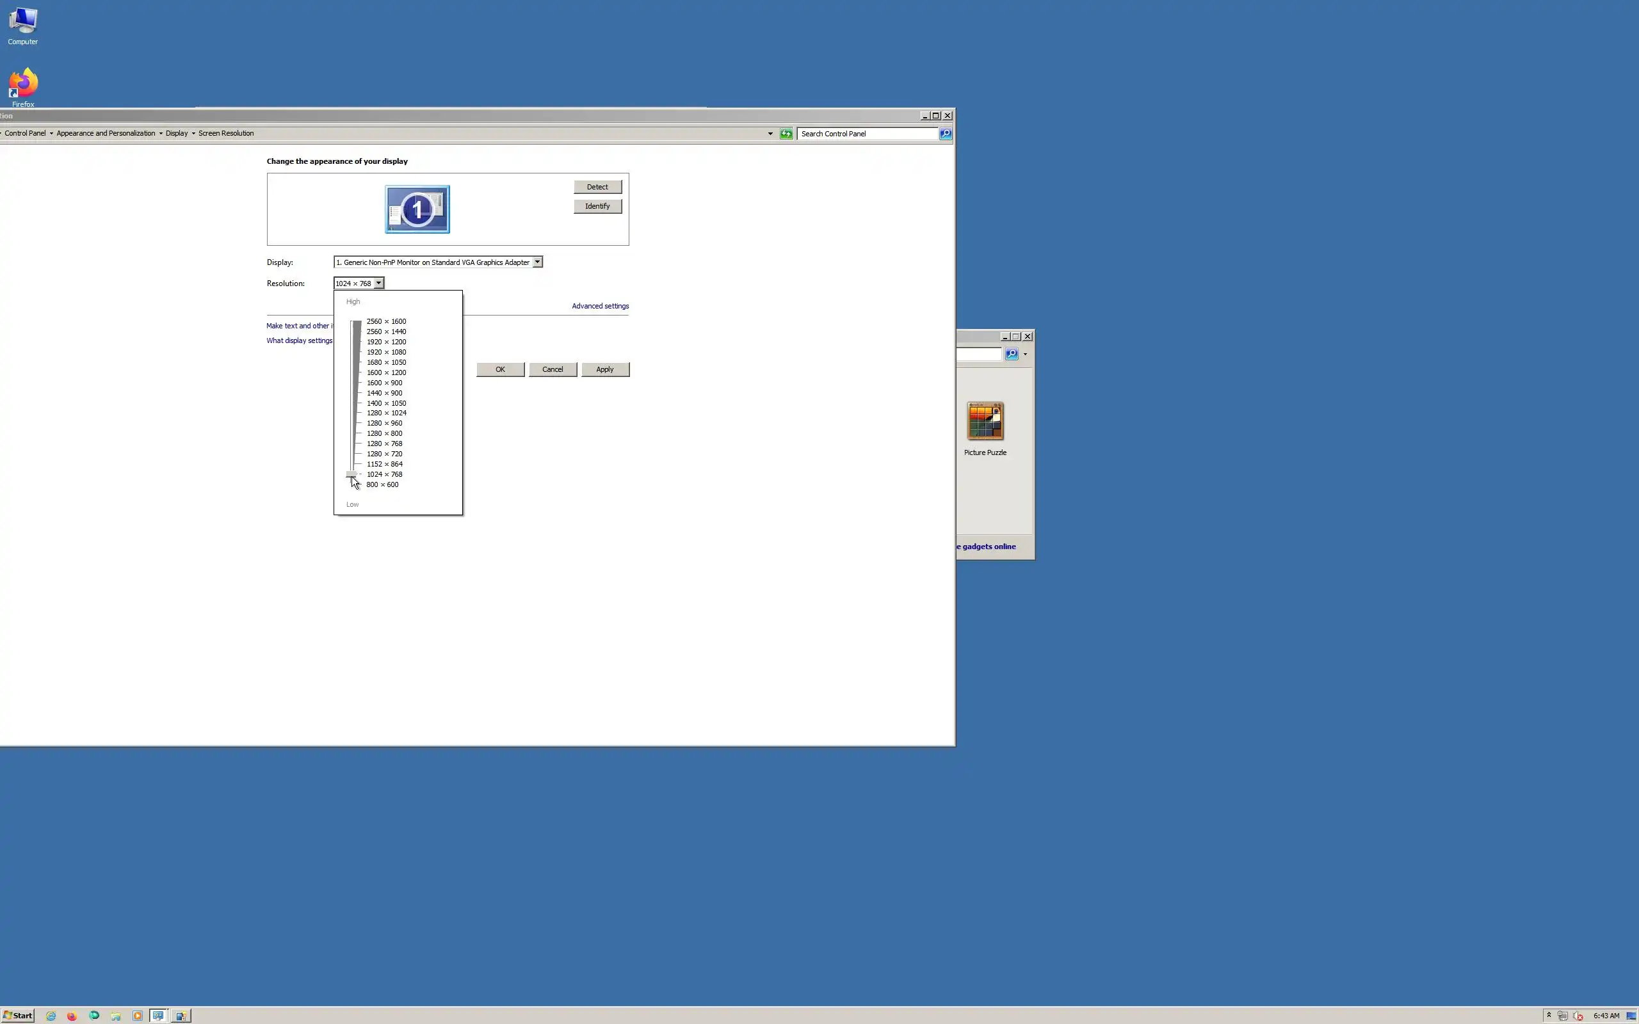Screen dimensions: 1639x1024
Task: Open Windows Explorer folder taskbar icon
Action: [x=116, y=1015]
